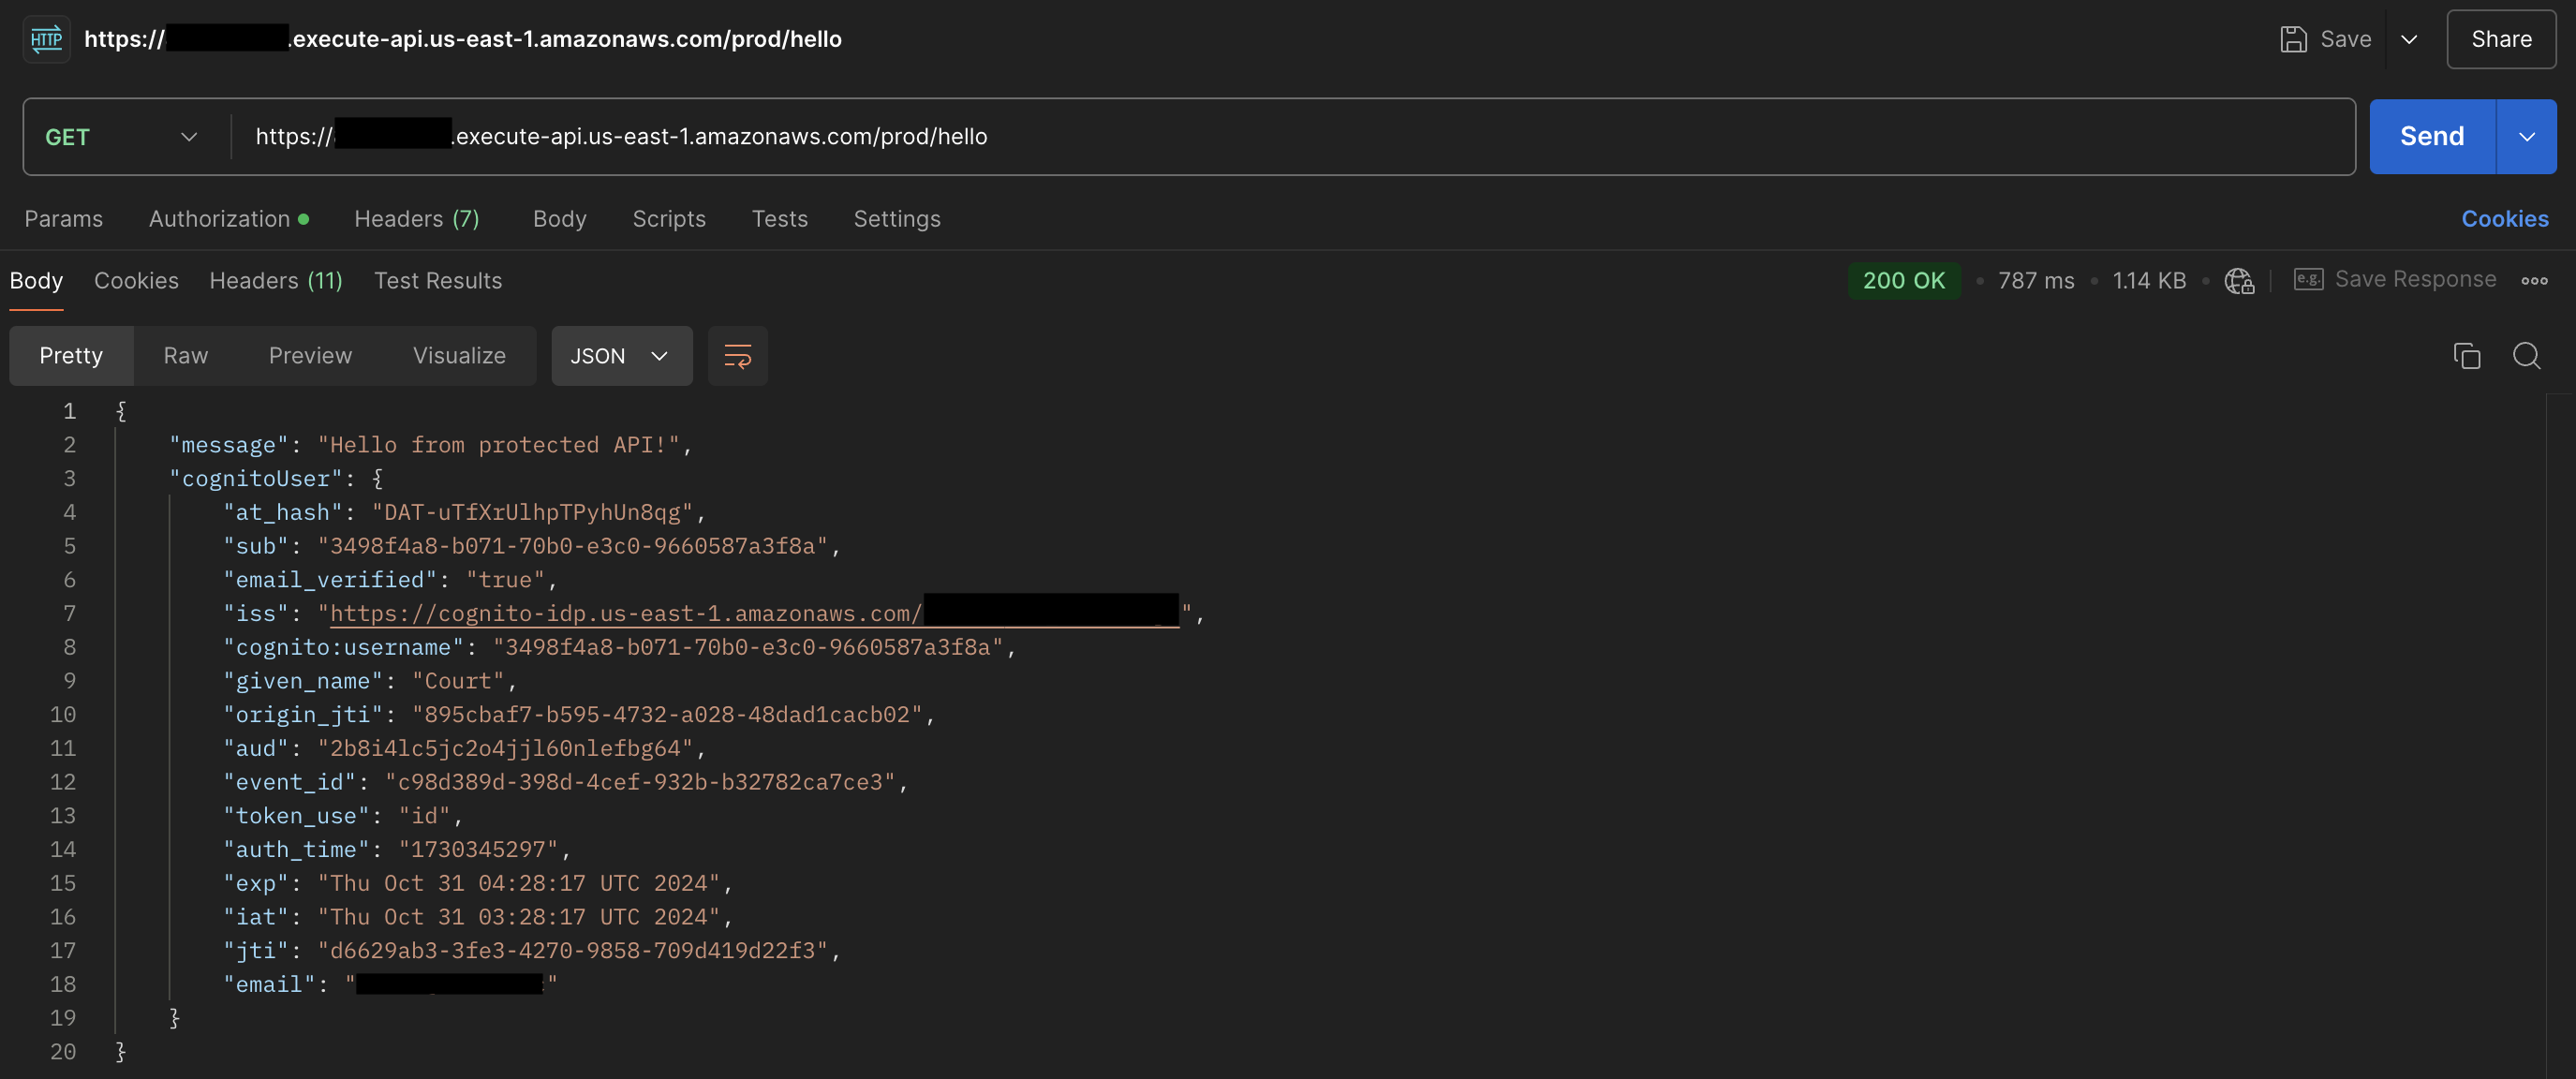Open the Params tab
The image size is (2576, 1079).
point(64,219)
